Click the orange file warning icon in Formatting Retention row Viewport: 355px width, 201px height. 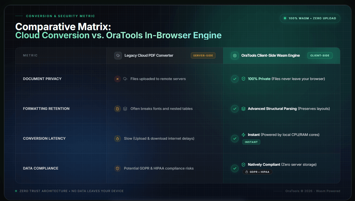click(118, 109)
